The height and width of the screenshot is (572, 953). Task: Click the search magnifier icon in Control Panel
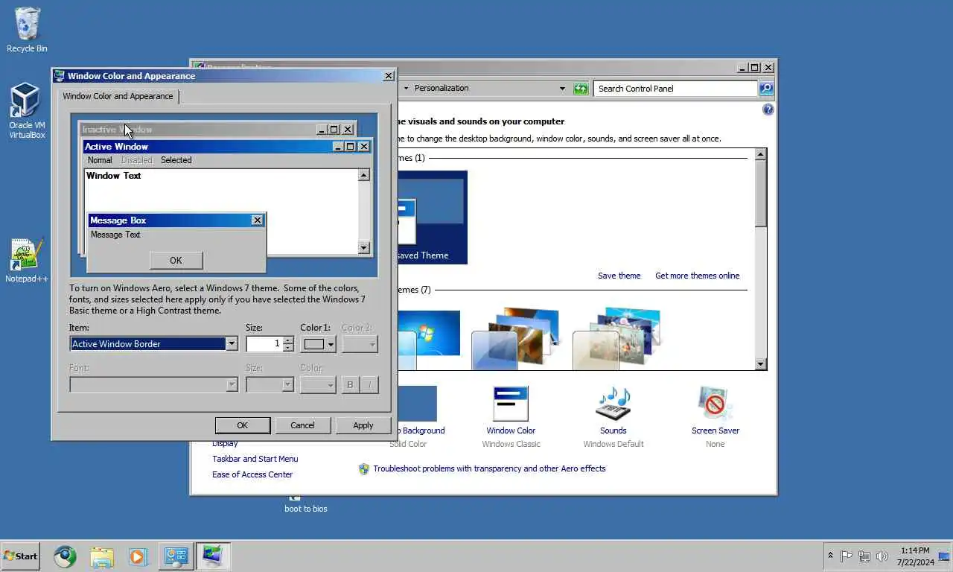[766, 89]
